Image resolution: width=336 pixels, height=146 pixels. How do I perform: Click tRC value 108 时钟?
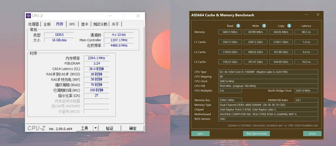pos(96,90)
